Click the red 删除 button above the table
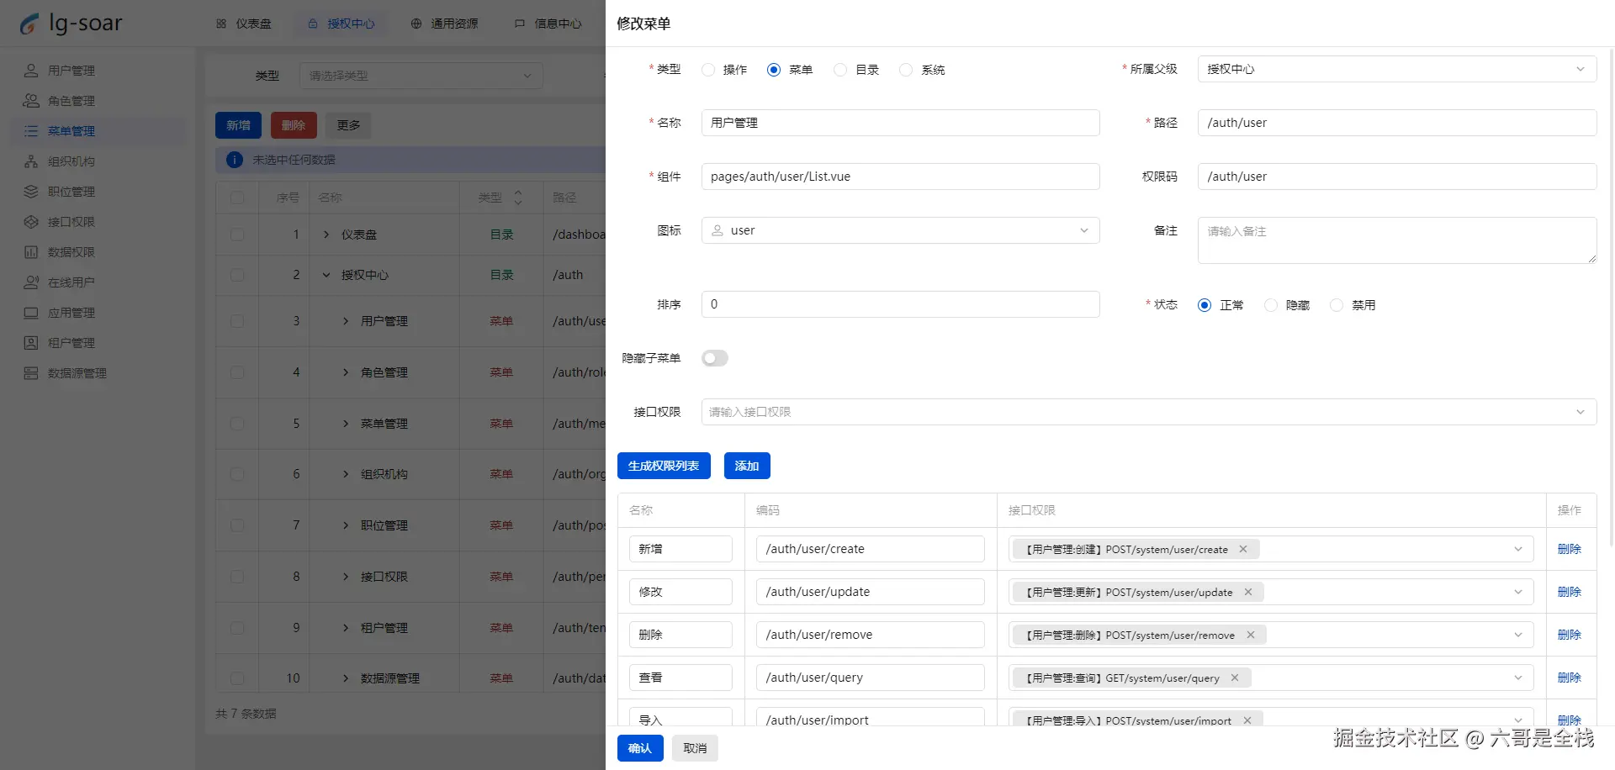 [294, 125]
